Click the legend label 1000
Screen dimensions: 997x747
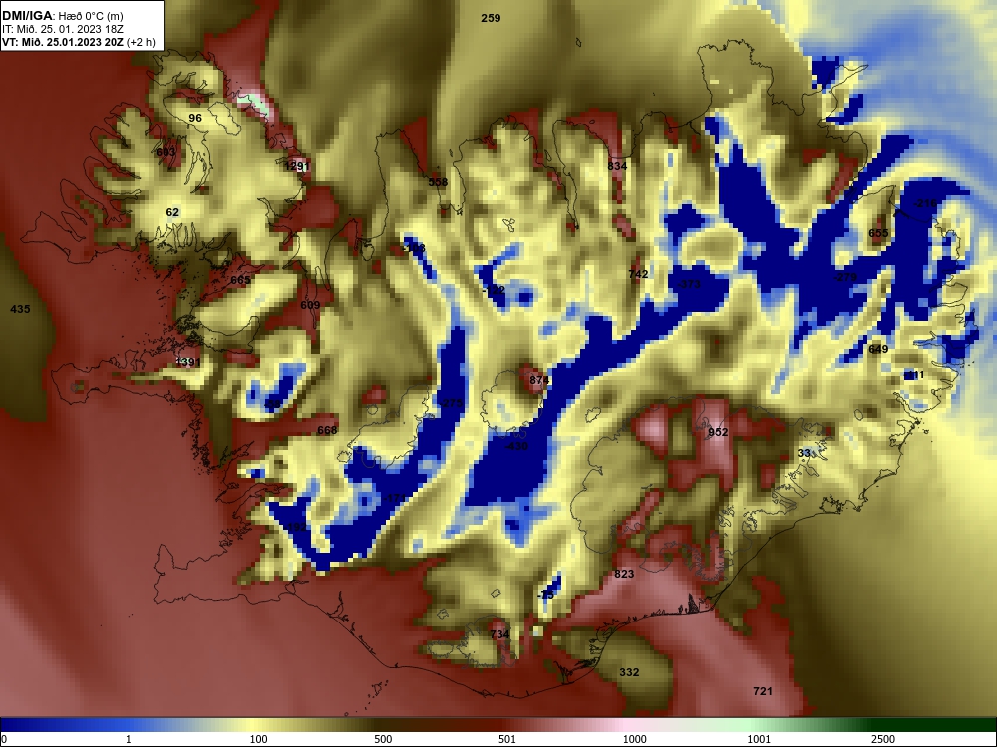tap(634, 739)
